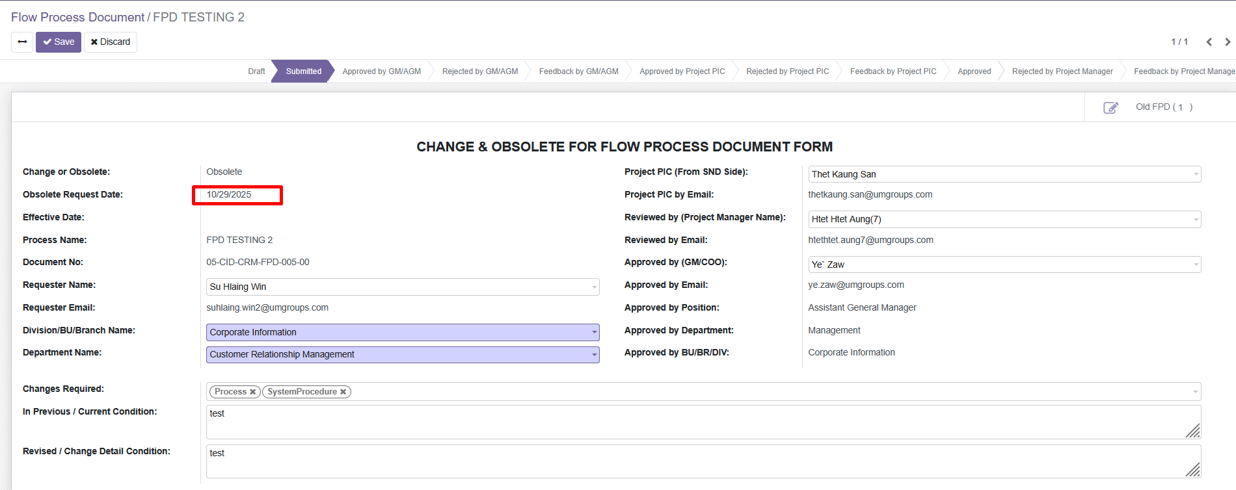
Task: Select Rejected by Project Manager stage
Action: point(1062,71)
